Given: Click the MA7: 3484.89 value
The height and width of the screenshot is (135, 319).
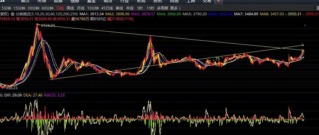Looking at the screenshot, I should (246, 14).
